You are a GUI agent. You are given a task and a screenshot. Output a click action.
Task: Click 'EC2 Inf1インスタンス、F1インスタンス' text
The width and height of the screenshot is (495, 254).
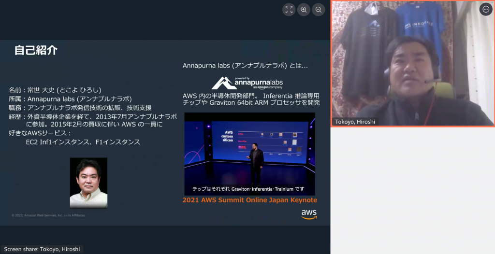point(83,142)
